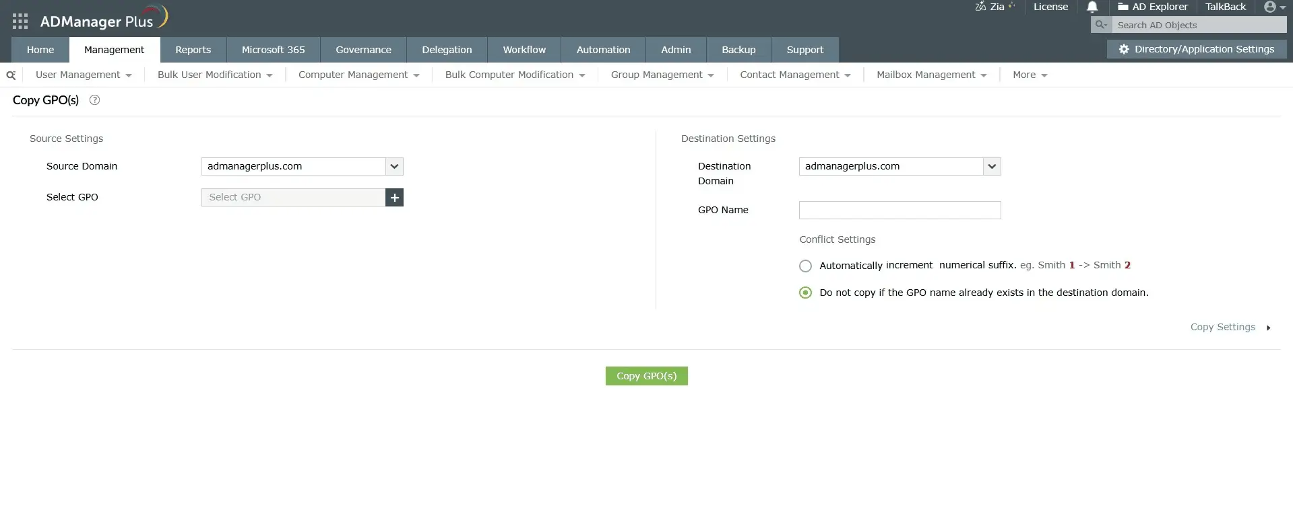Open the Support tab
The height and width of the screenshot is (532, 1293).
tap(805, 50)
